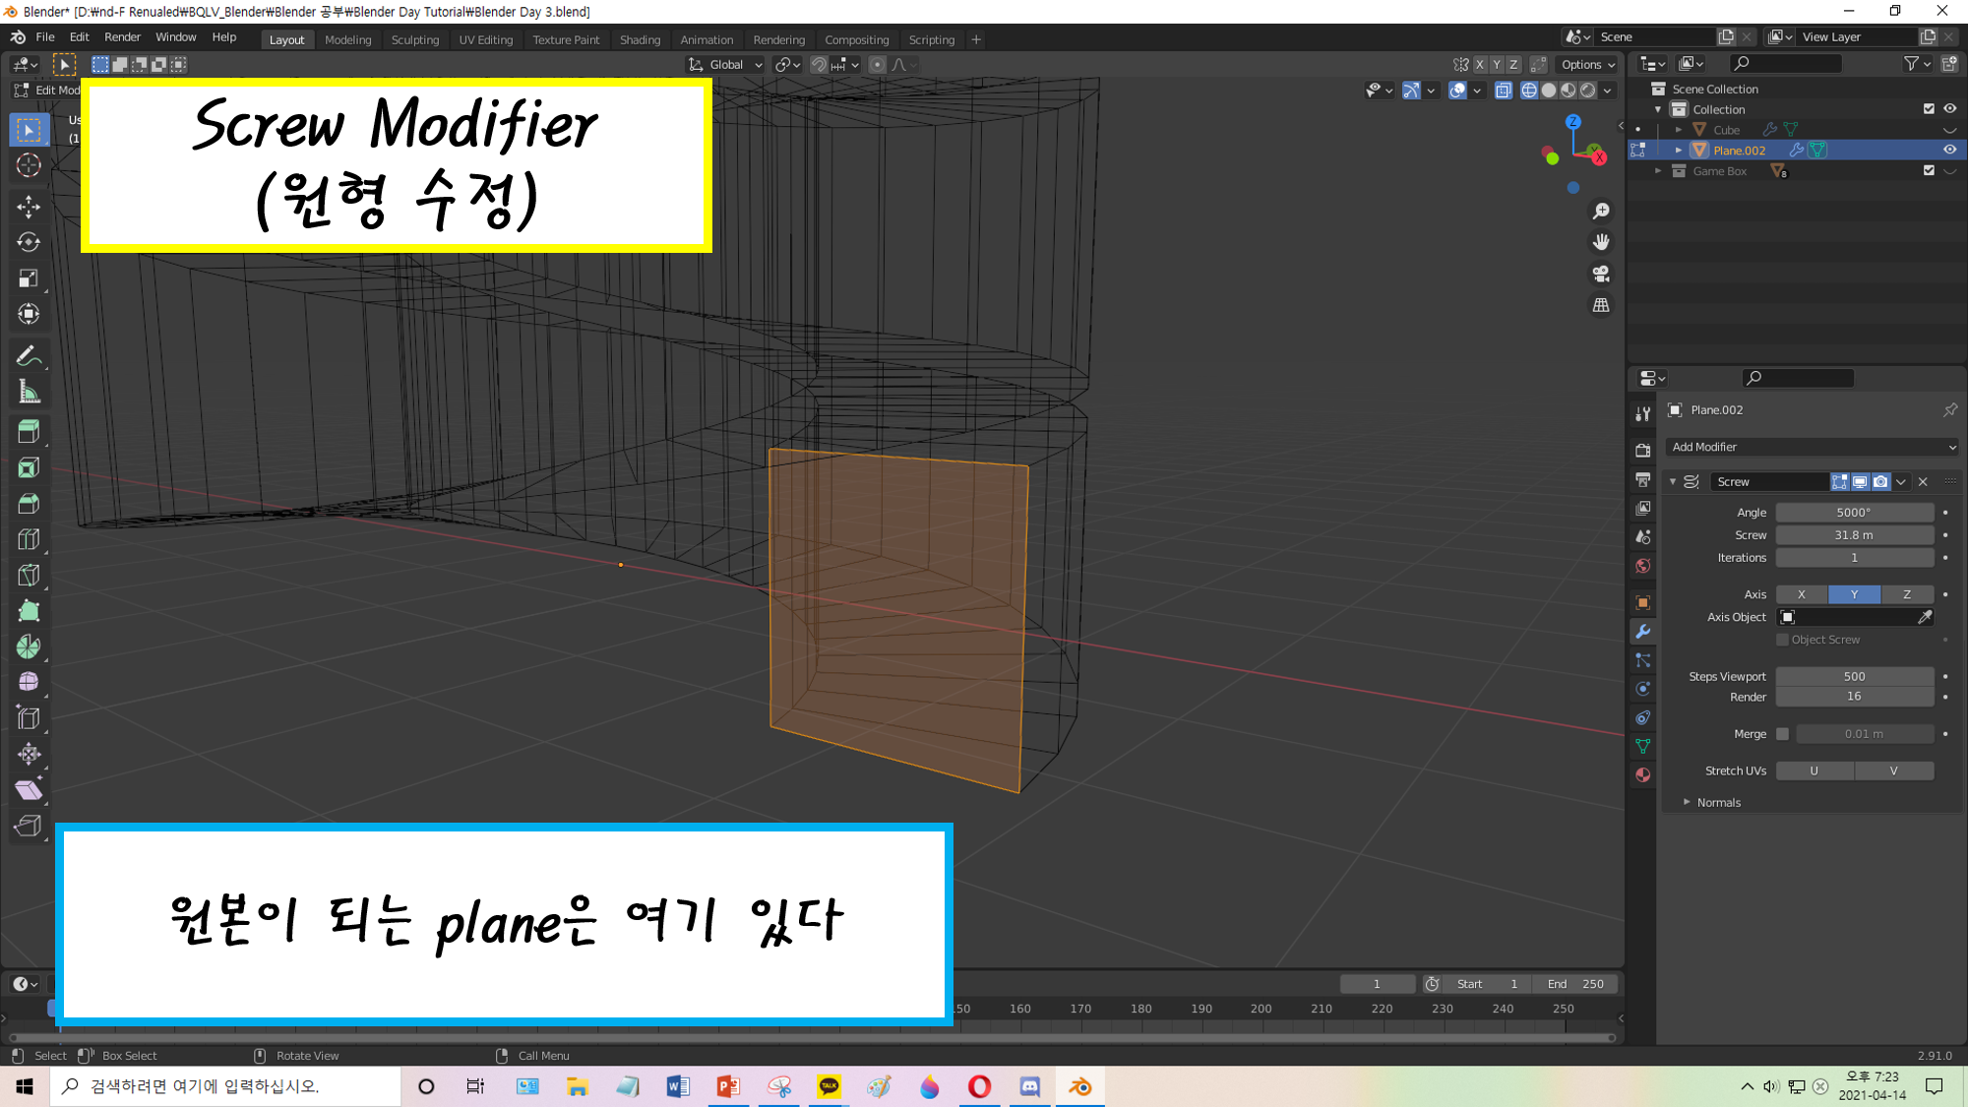Set Screw axis to Z
Viewport: 1968px width, 1107px height.
[x=1906, y=594]
